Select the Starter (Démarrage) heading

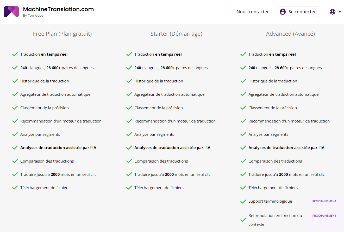176,34
